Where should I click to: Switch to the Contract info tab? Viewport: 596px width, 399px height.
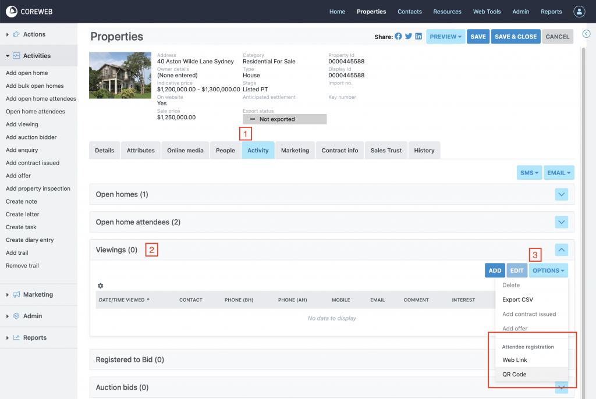[x=340, y=150]
